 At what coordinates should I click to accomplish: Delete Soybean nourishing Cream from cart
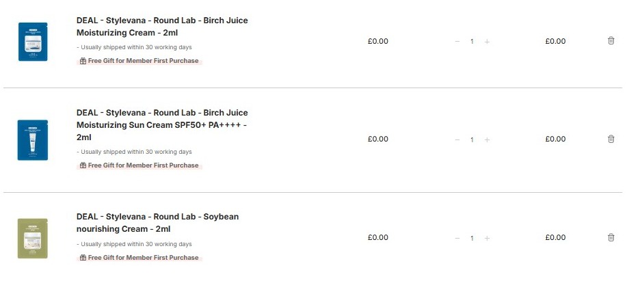pyautogui.click(x=611, y=237)
